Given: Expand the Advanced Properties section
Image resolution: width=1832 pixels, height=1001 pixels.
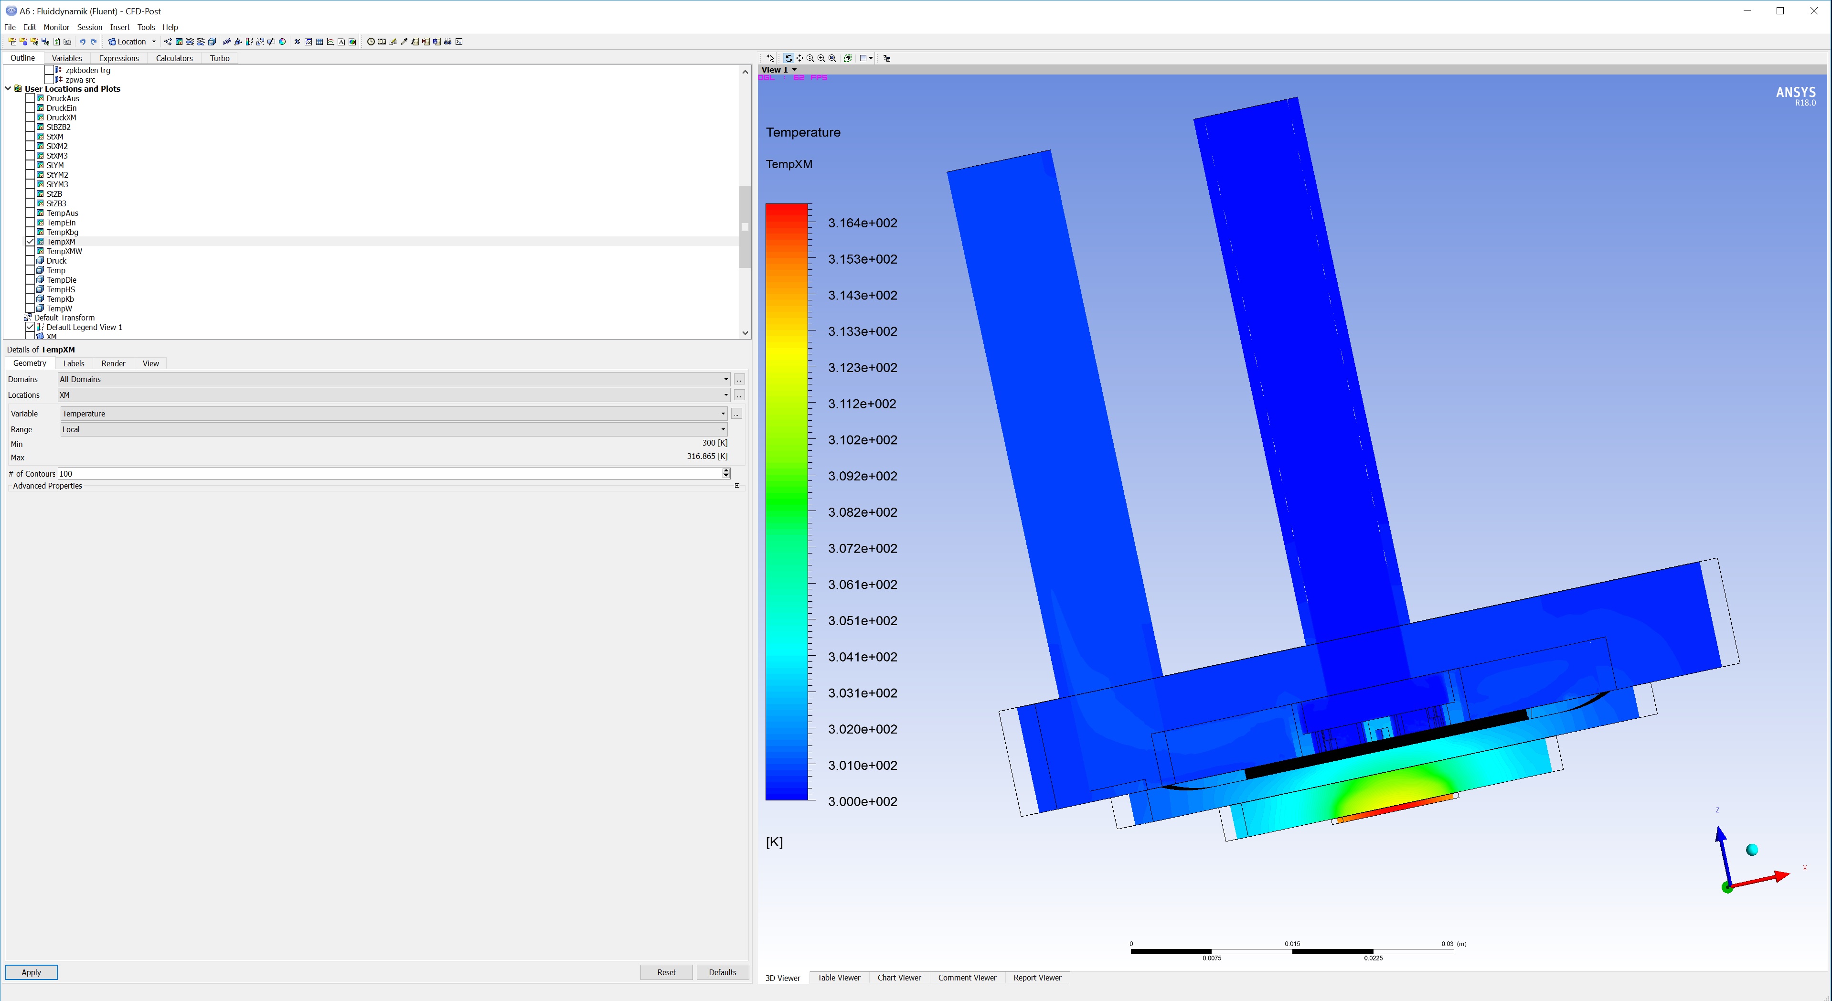Looking at the screenshot, I should [x=737, y=486].
